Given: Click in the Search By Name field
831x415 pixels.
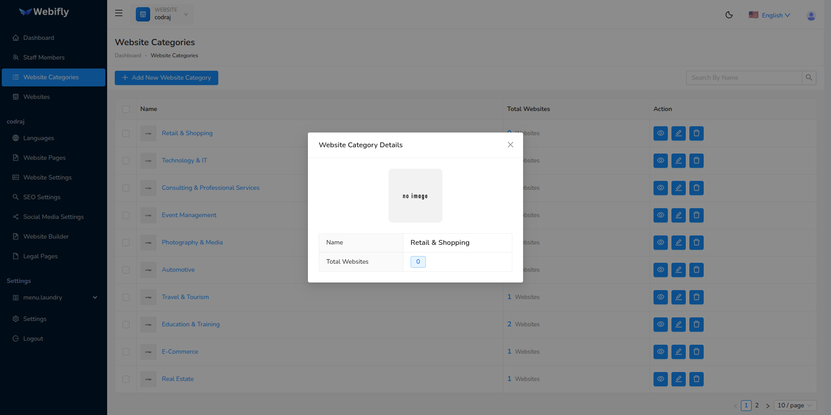Looking at the screenshot, I should (x=744, y=77).
